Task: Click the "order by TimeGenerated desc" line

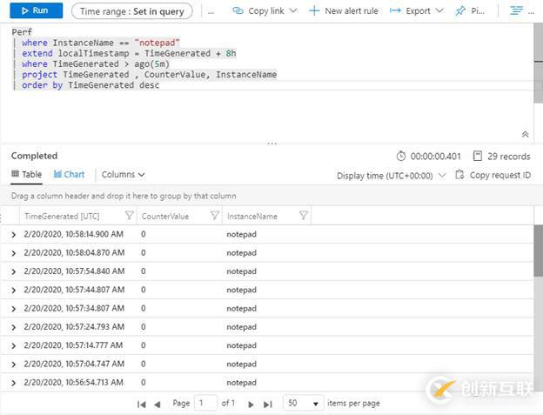Action: tap(90, 85)
